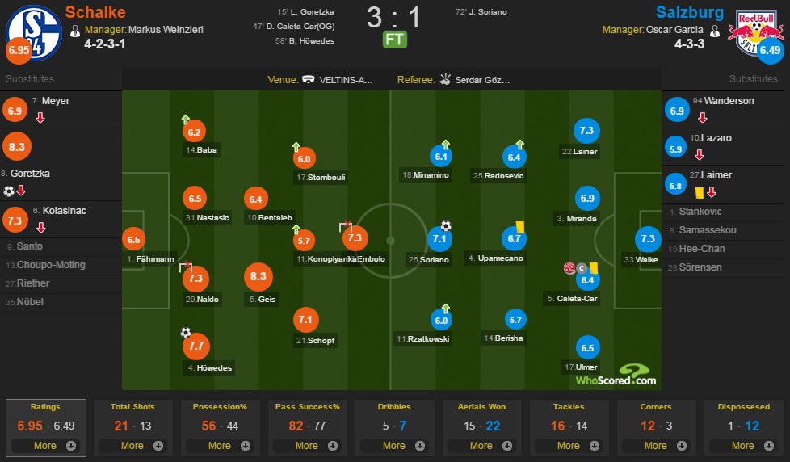Screen dimensions: 790x462
Task: Click the manager icon beside Markus Weinzierl
Action: click(x=75, y=31)
